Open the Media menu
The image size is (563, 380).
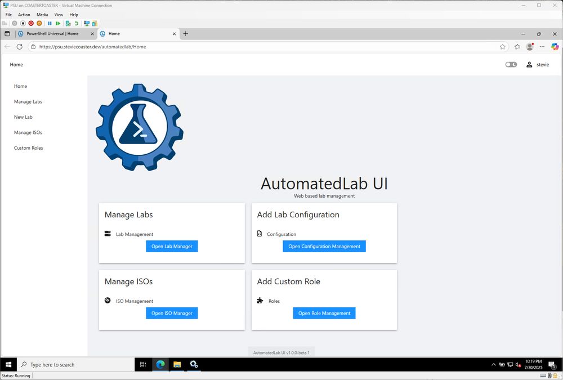[42, 15]
